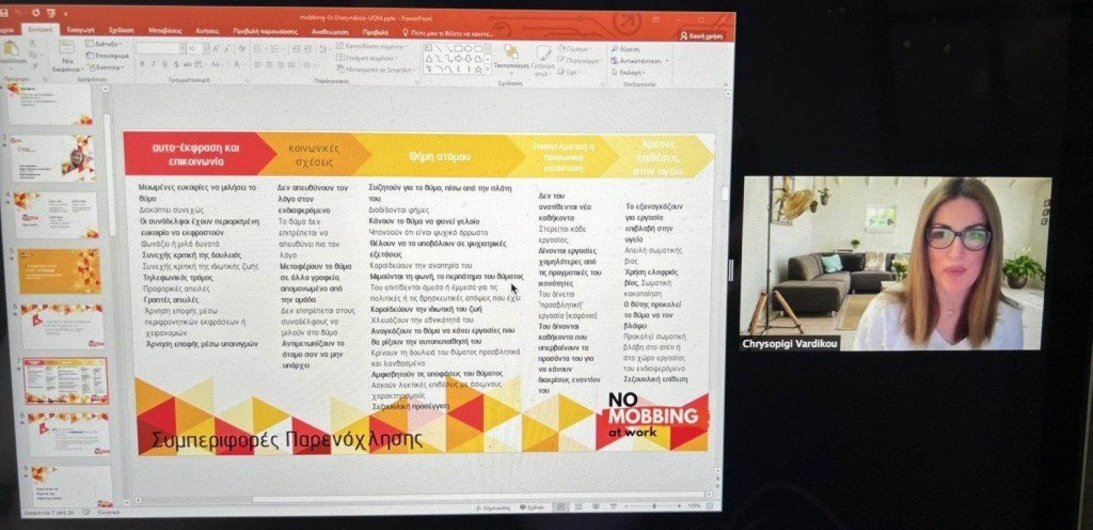Toggle Italic text formatting
The image size is (1093, 530).
[153, 64]
